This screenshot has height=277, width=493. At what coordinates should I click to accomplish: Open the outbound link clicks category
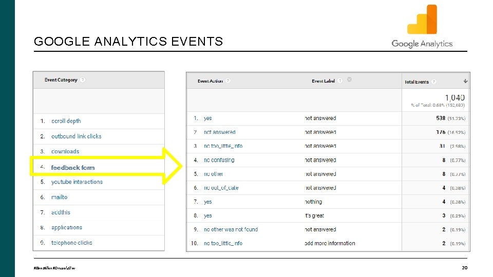(77, 136)
